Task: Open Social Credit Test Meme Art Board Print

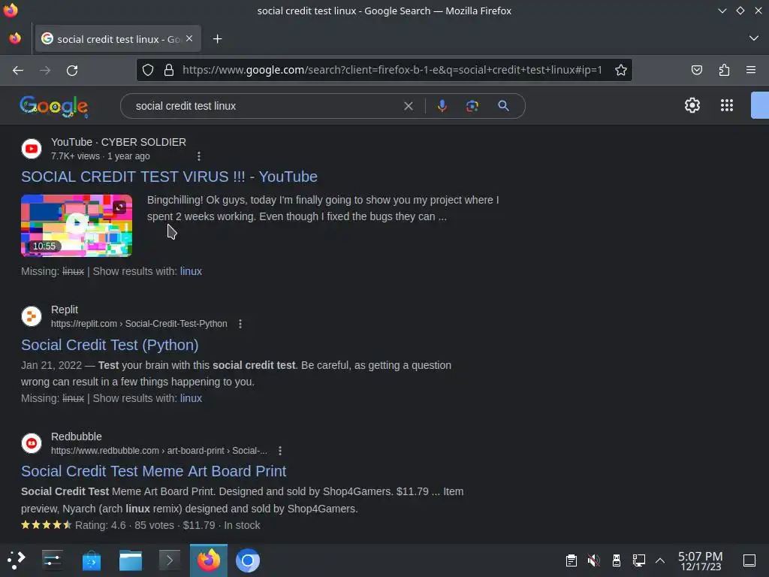Action: pyautogui.click(x=153, y=471)
